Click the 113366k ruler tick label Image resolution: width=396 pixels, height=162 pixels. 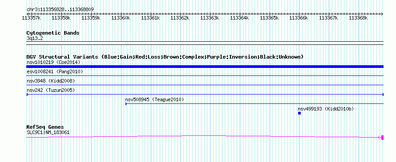point(299,18)
